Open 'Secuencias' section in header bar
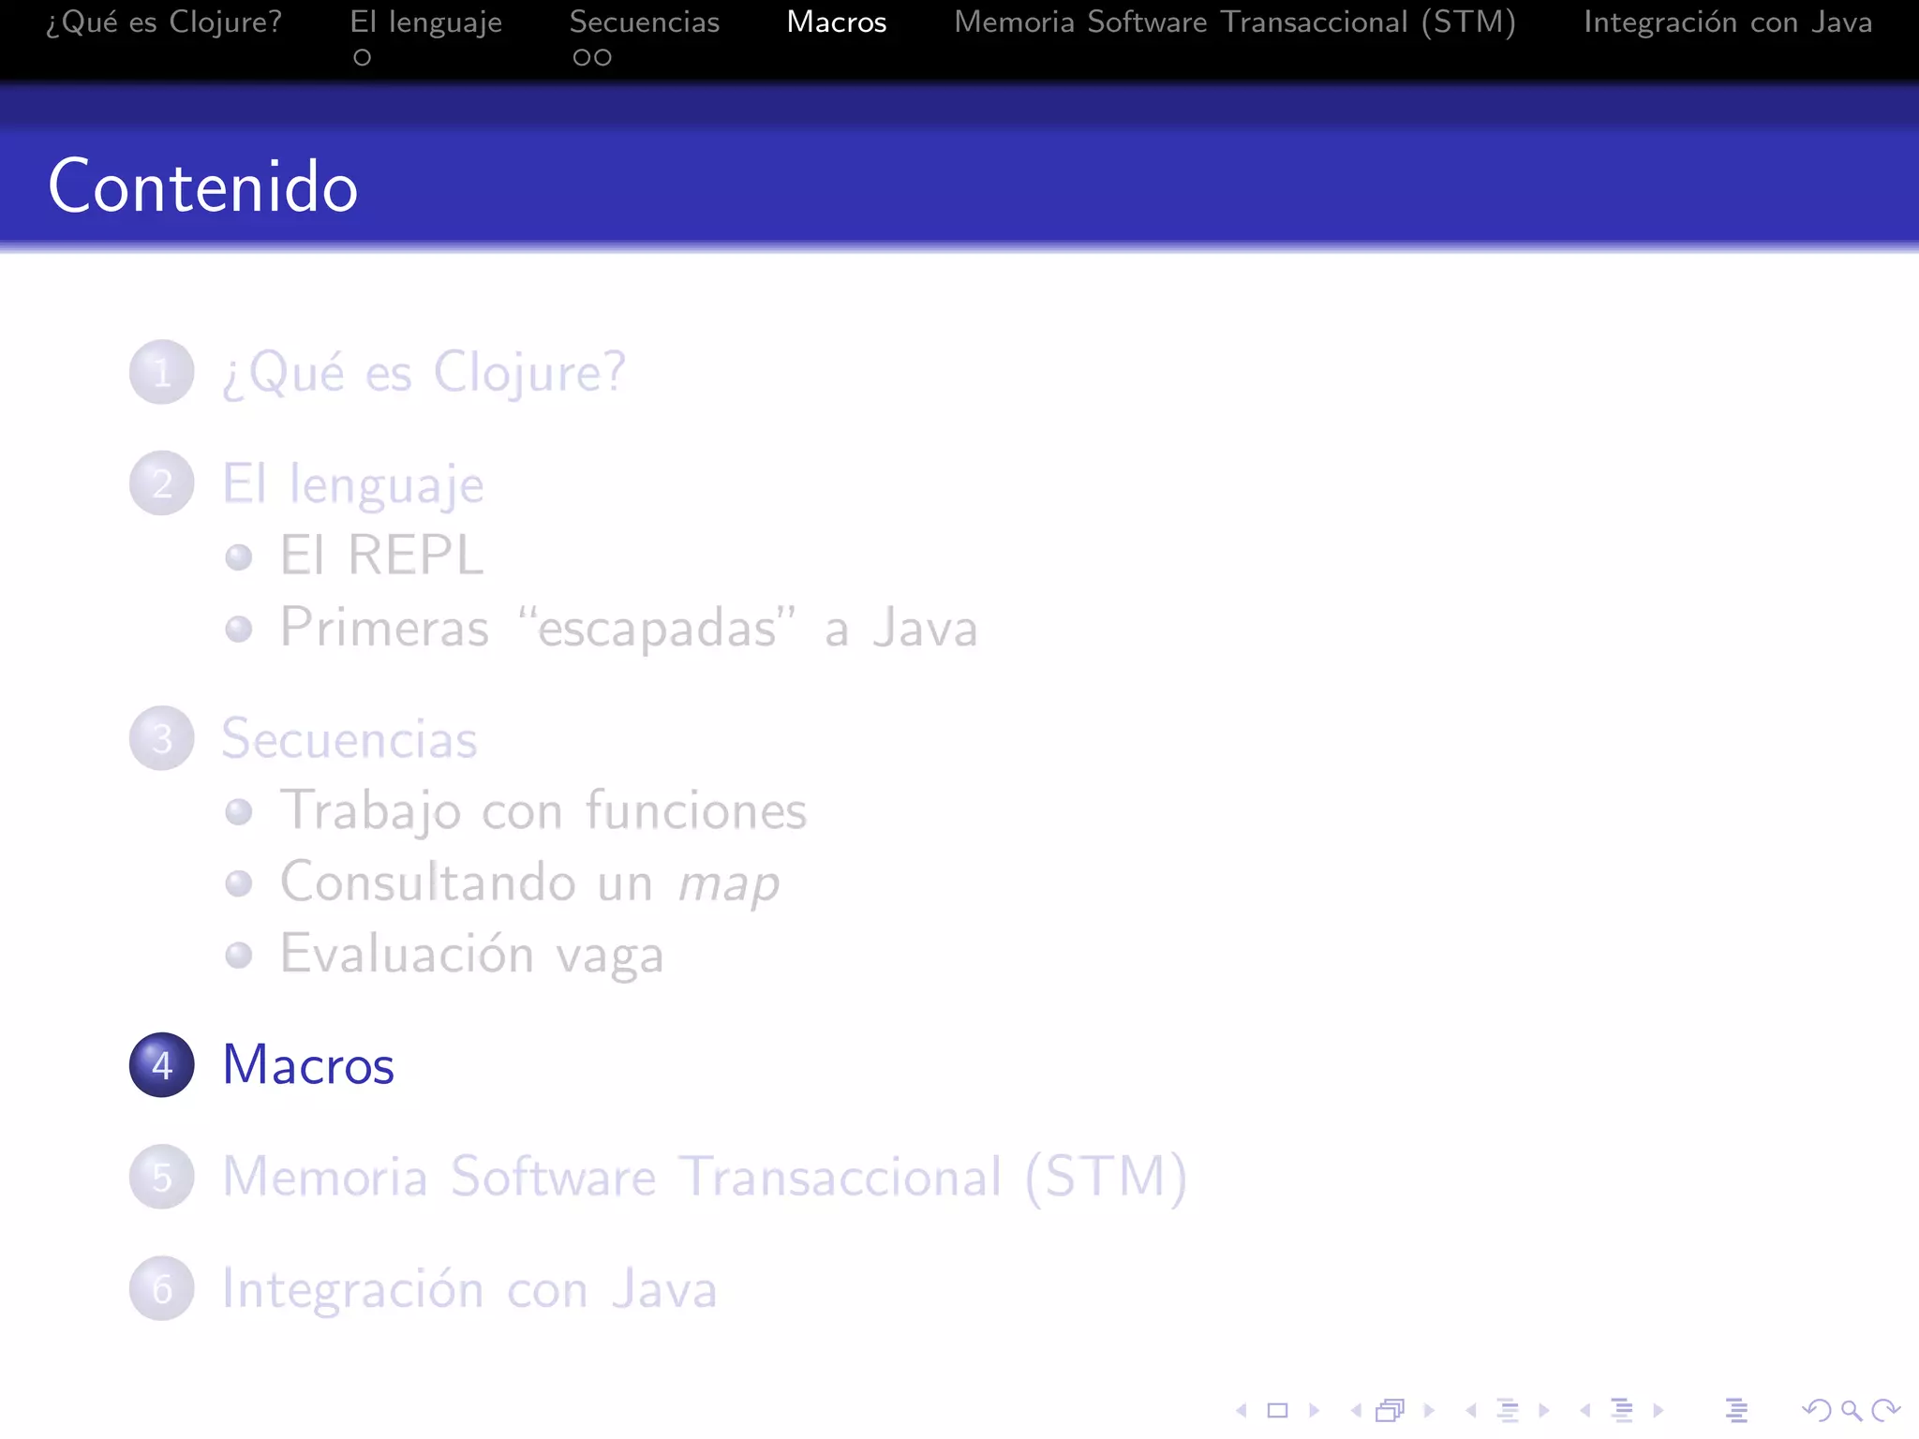Image resolution: width=1919 pixels, height=1439 pixels. point(645,22)
